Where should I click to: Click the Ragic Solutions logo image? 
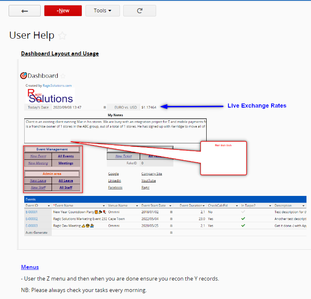50,96
